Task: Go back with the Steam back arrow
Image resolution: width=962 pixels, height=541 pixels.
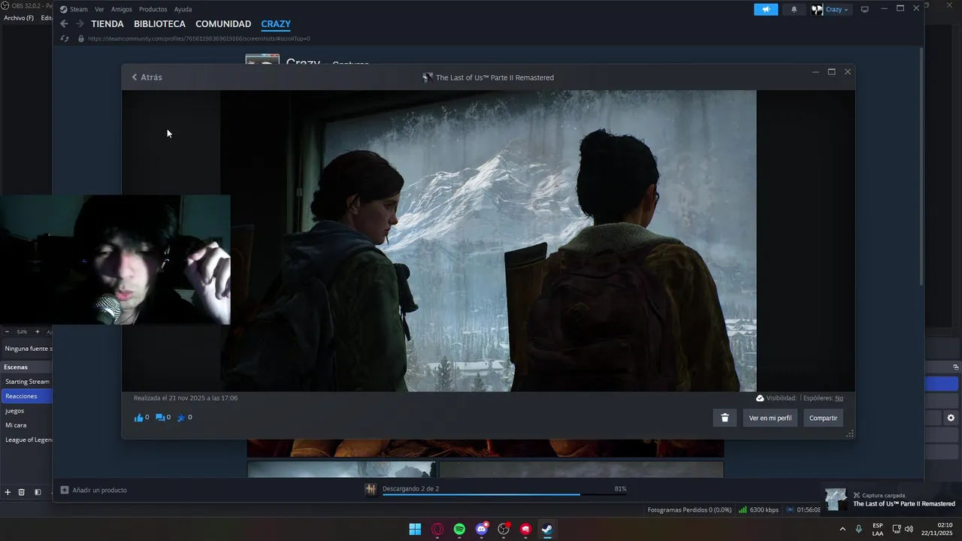Action: point(64,24)
